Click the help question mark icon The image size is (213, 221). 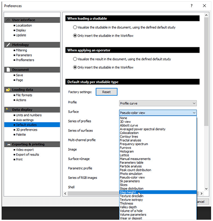coord(192,6)
